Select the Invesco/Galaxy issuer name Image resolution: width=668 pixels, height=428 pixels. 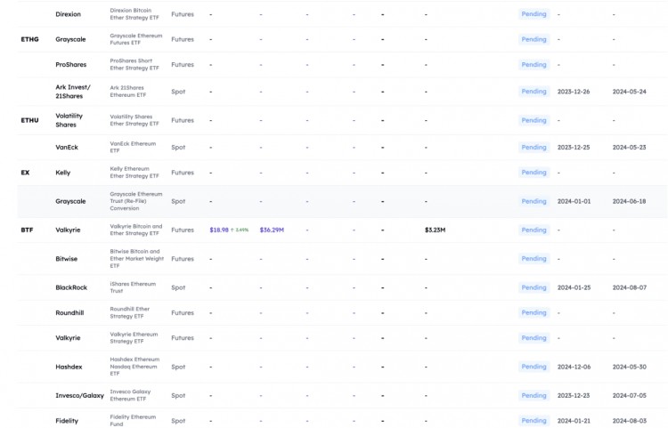[79, 396]
